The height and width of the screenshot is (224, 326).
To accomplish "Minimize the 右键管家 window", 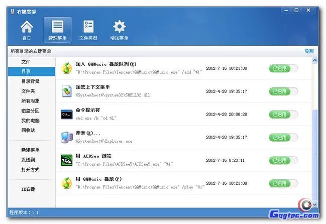I will pyautogui.click(x=286, y=10).
